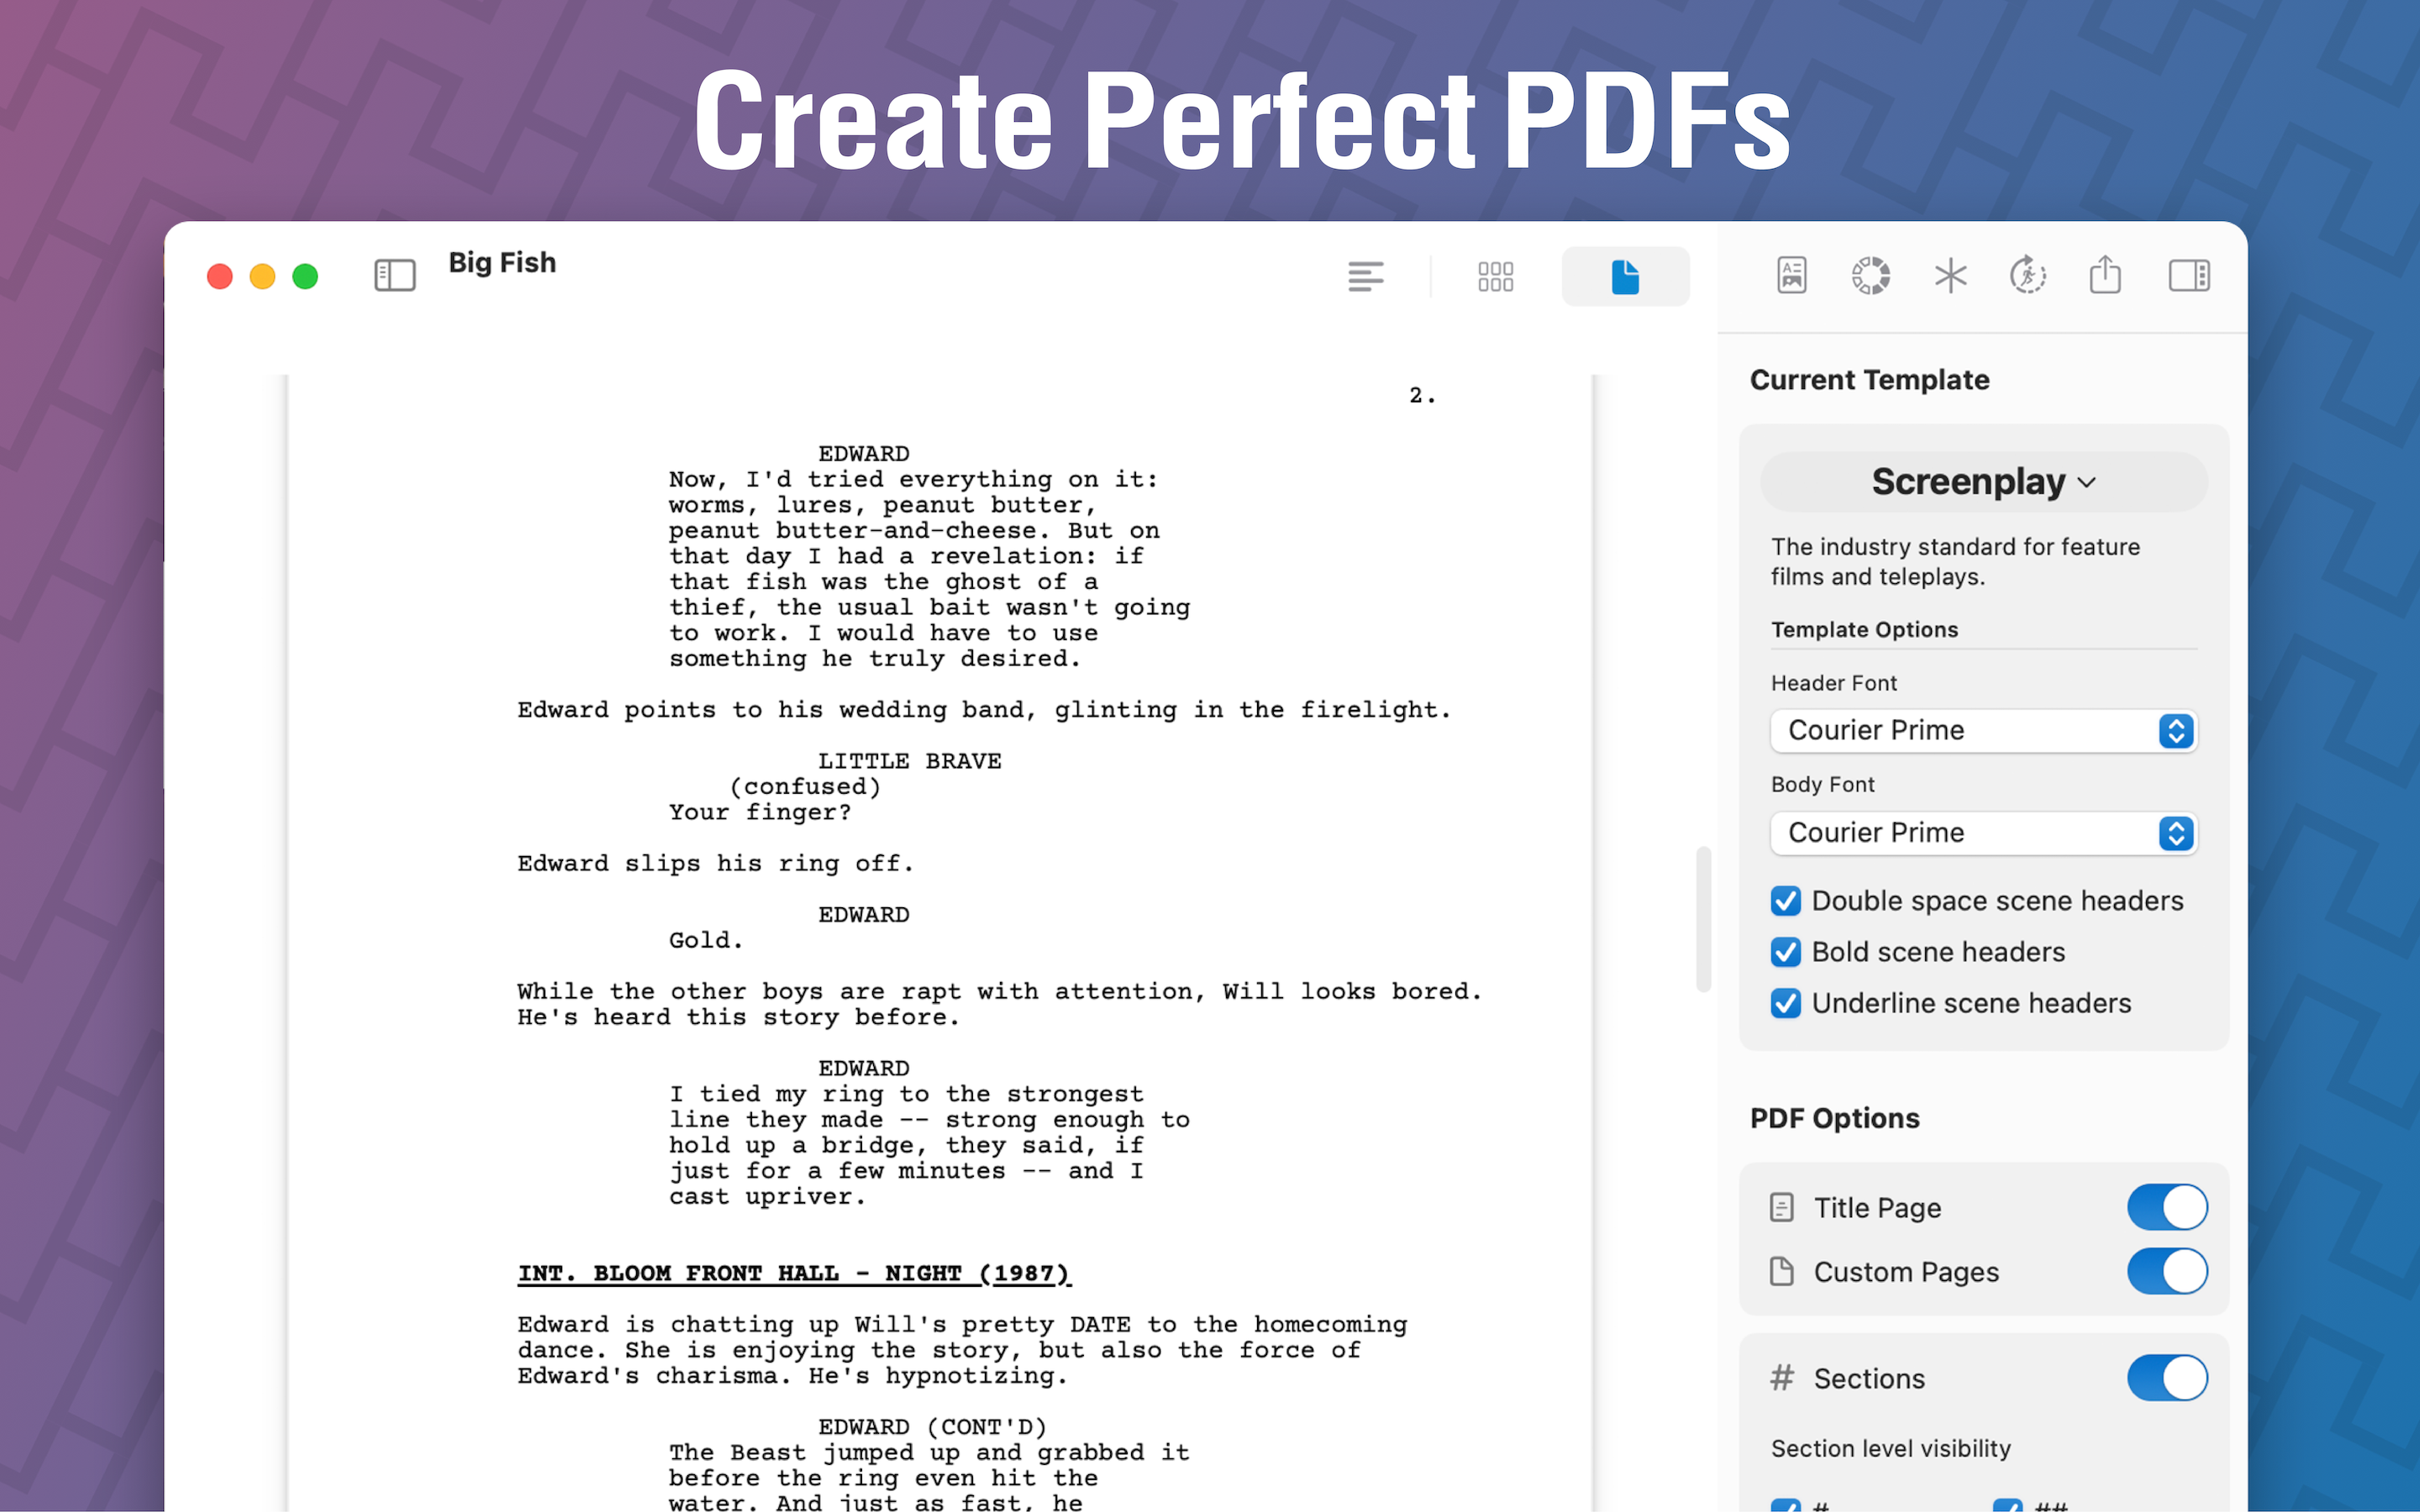The height and width of the screenshot is (1512, 2420).
Task: Click the 'Current Template' heading
Action: (1869, 380)
